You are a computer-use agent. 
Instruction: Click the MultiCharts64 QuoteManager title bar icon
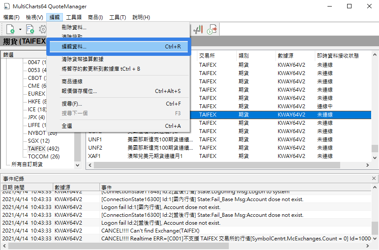point(7,6)
